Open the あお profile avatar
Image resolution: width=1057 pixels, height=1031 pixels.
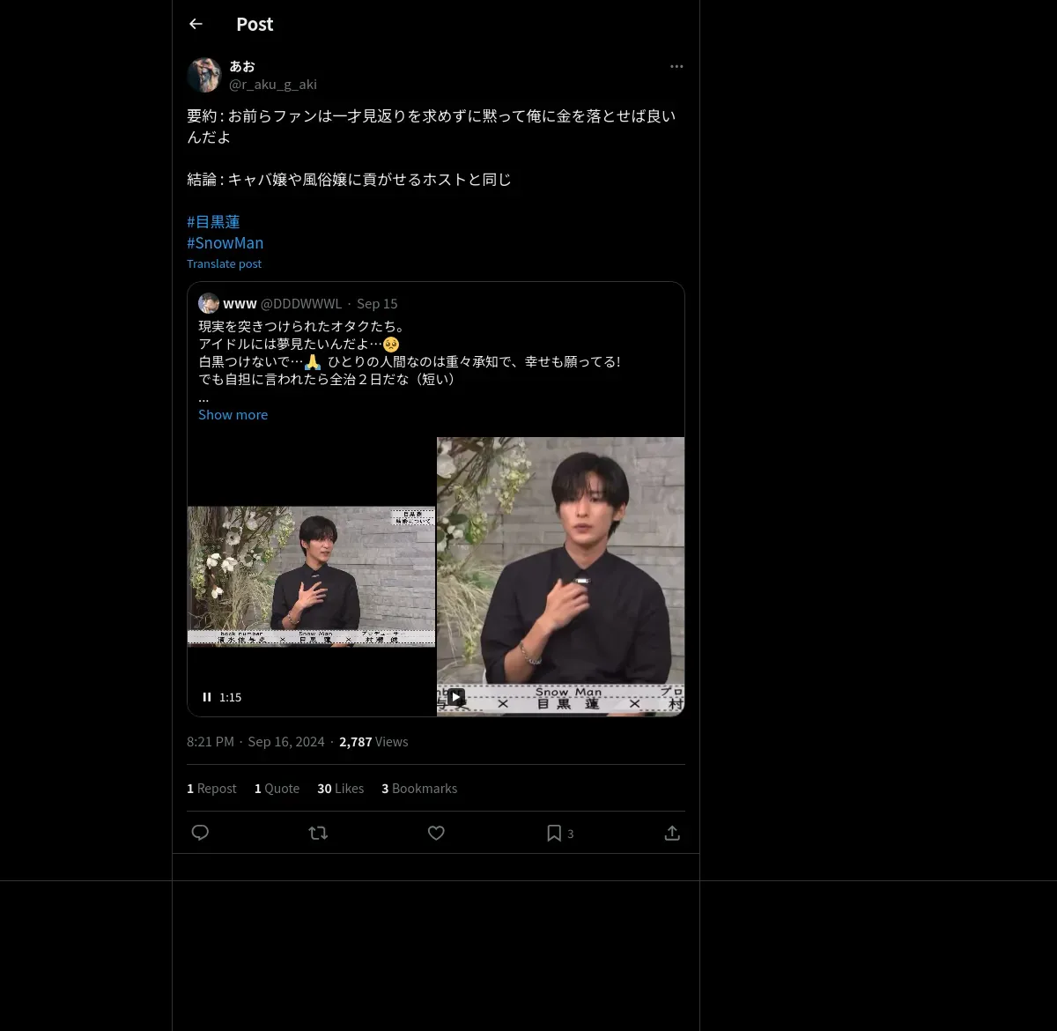pos(203,75)
